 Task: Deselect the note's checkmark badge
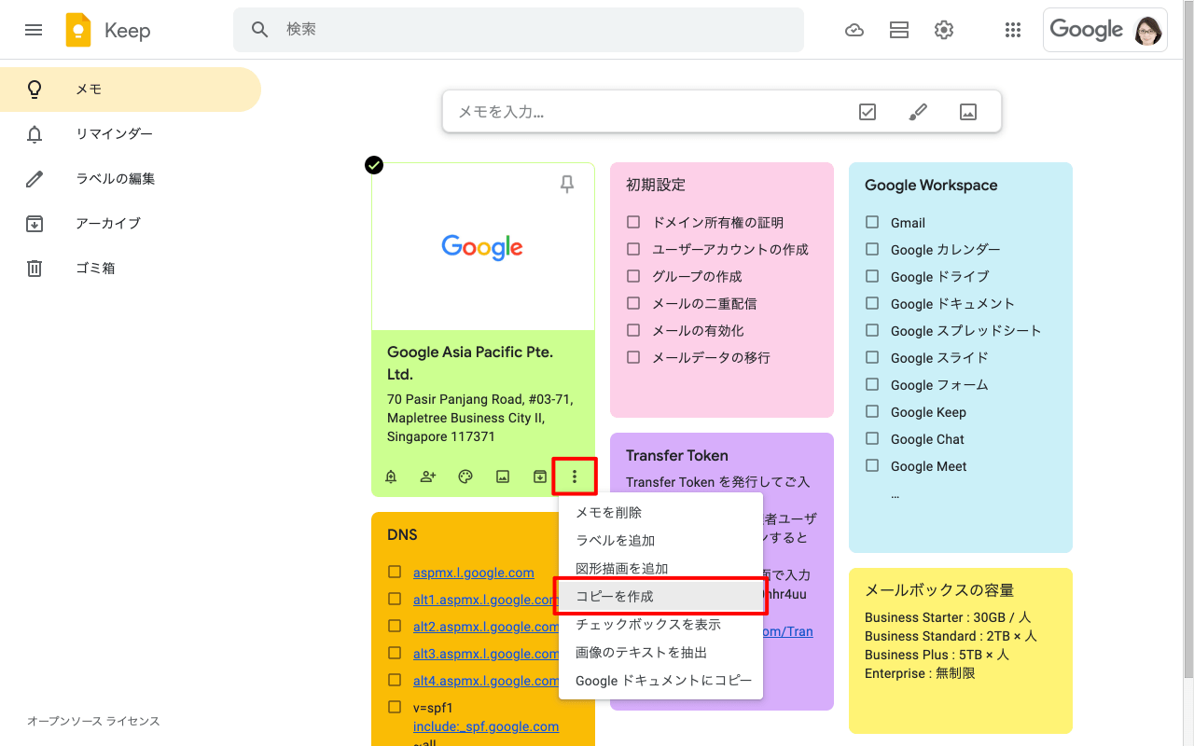(x=373, y=165)
